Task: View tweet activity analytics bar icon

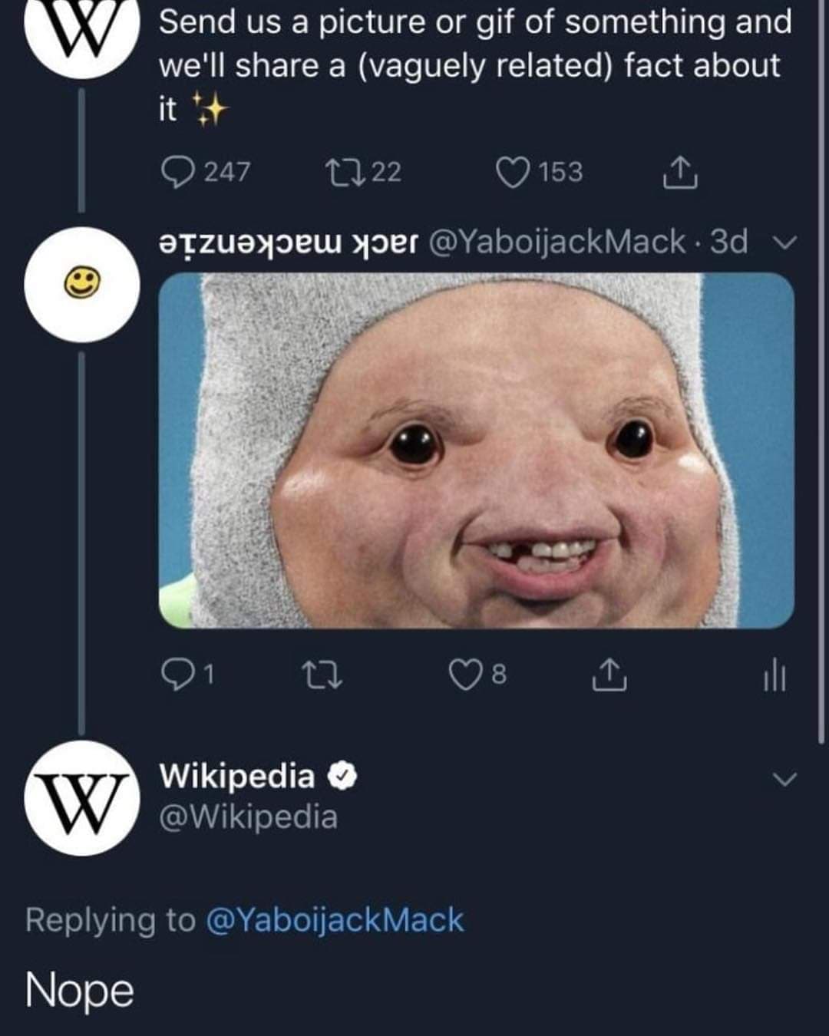Action: pos(775,676)
